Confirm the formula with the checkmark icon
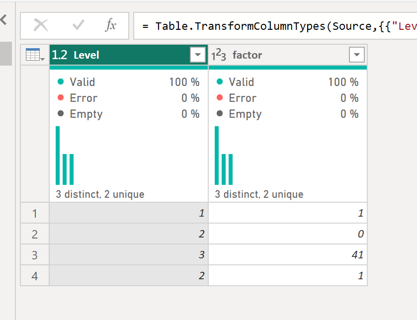 pos(79,25)
